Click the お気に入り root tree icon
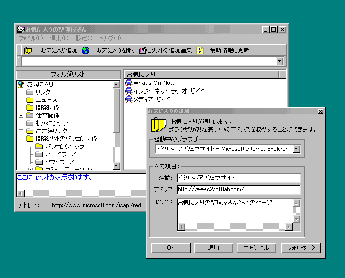Image resolution: width=345 pixels, height=278 pixels. point(21,84)
